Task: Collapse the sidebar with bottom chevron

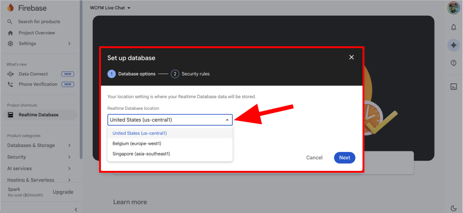Action: tap(76, 210)
